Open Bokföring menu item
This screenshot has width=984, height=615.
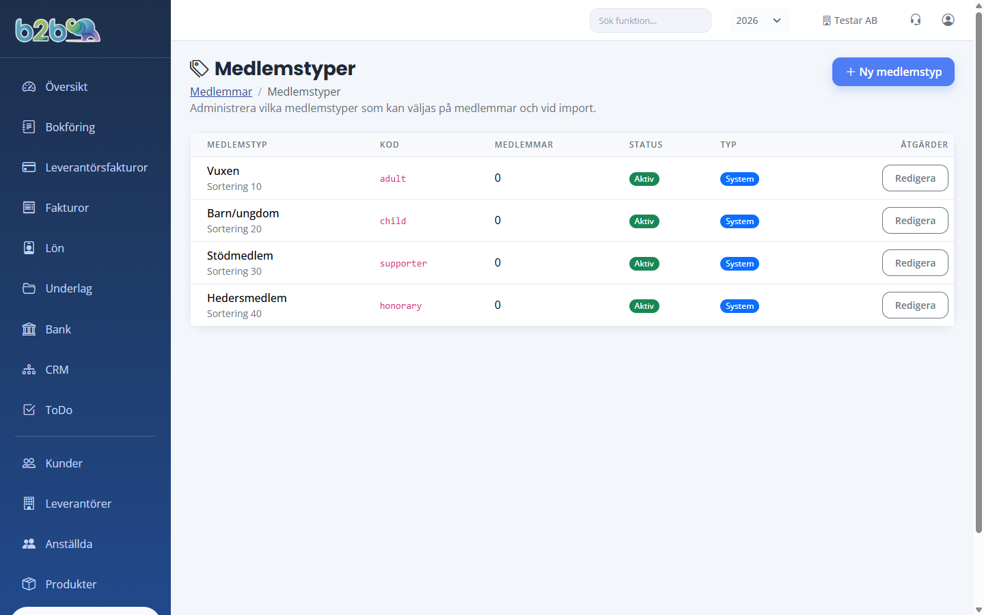click(70, 127)
